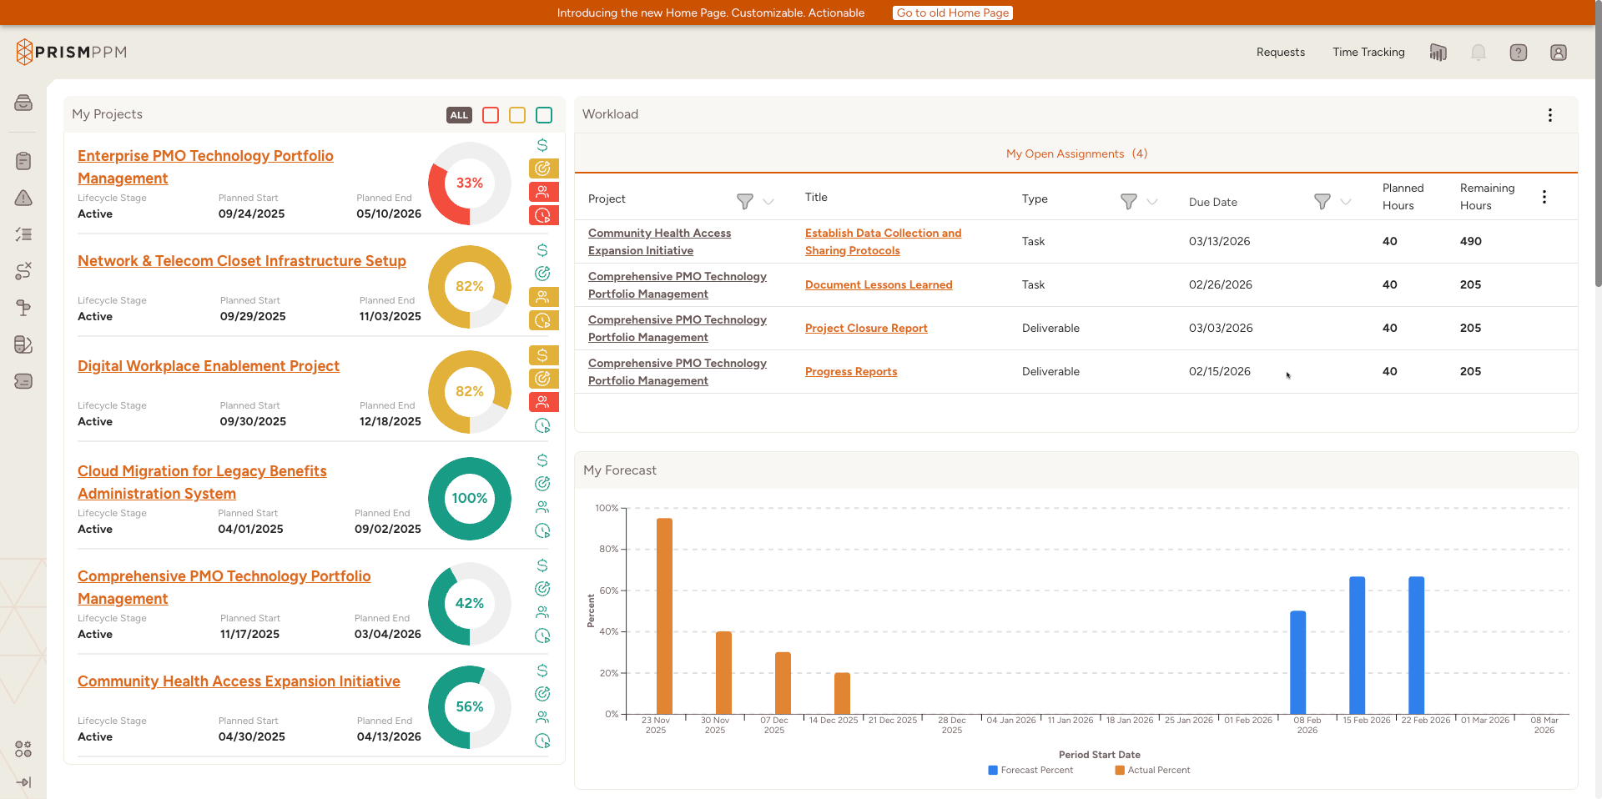Toggle the yellow status filter box
The width and height of the screenshot is (1602, 799).
517,115
